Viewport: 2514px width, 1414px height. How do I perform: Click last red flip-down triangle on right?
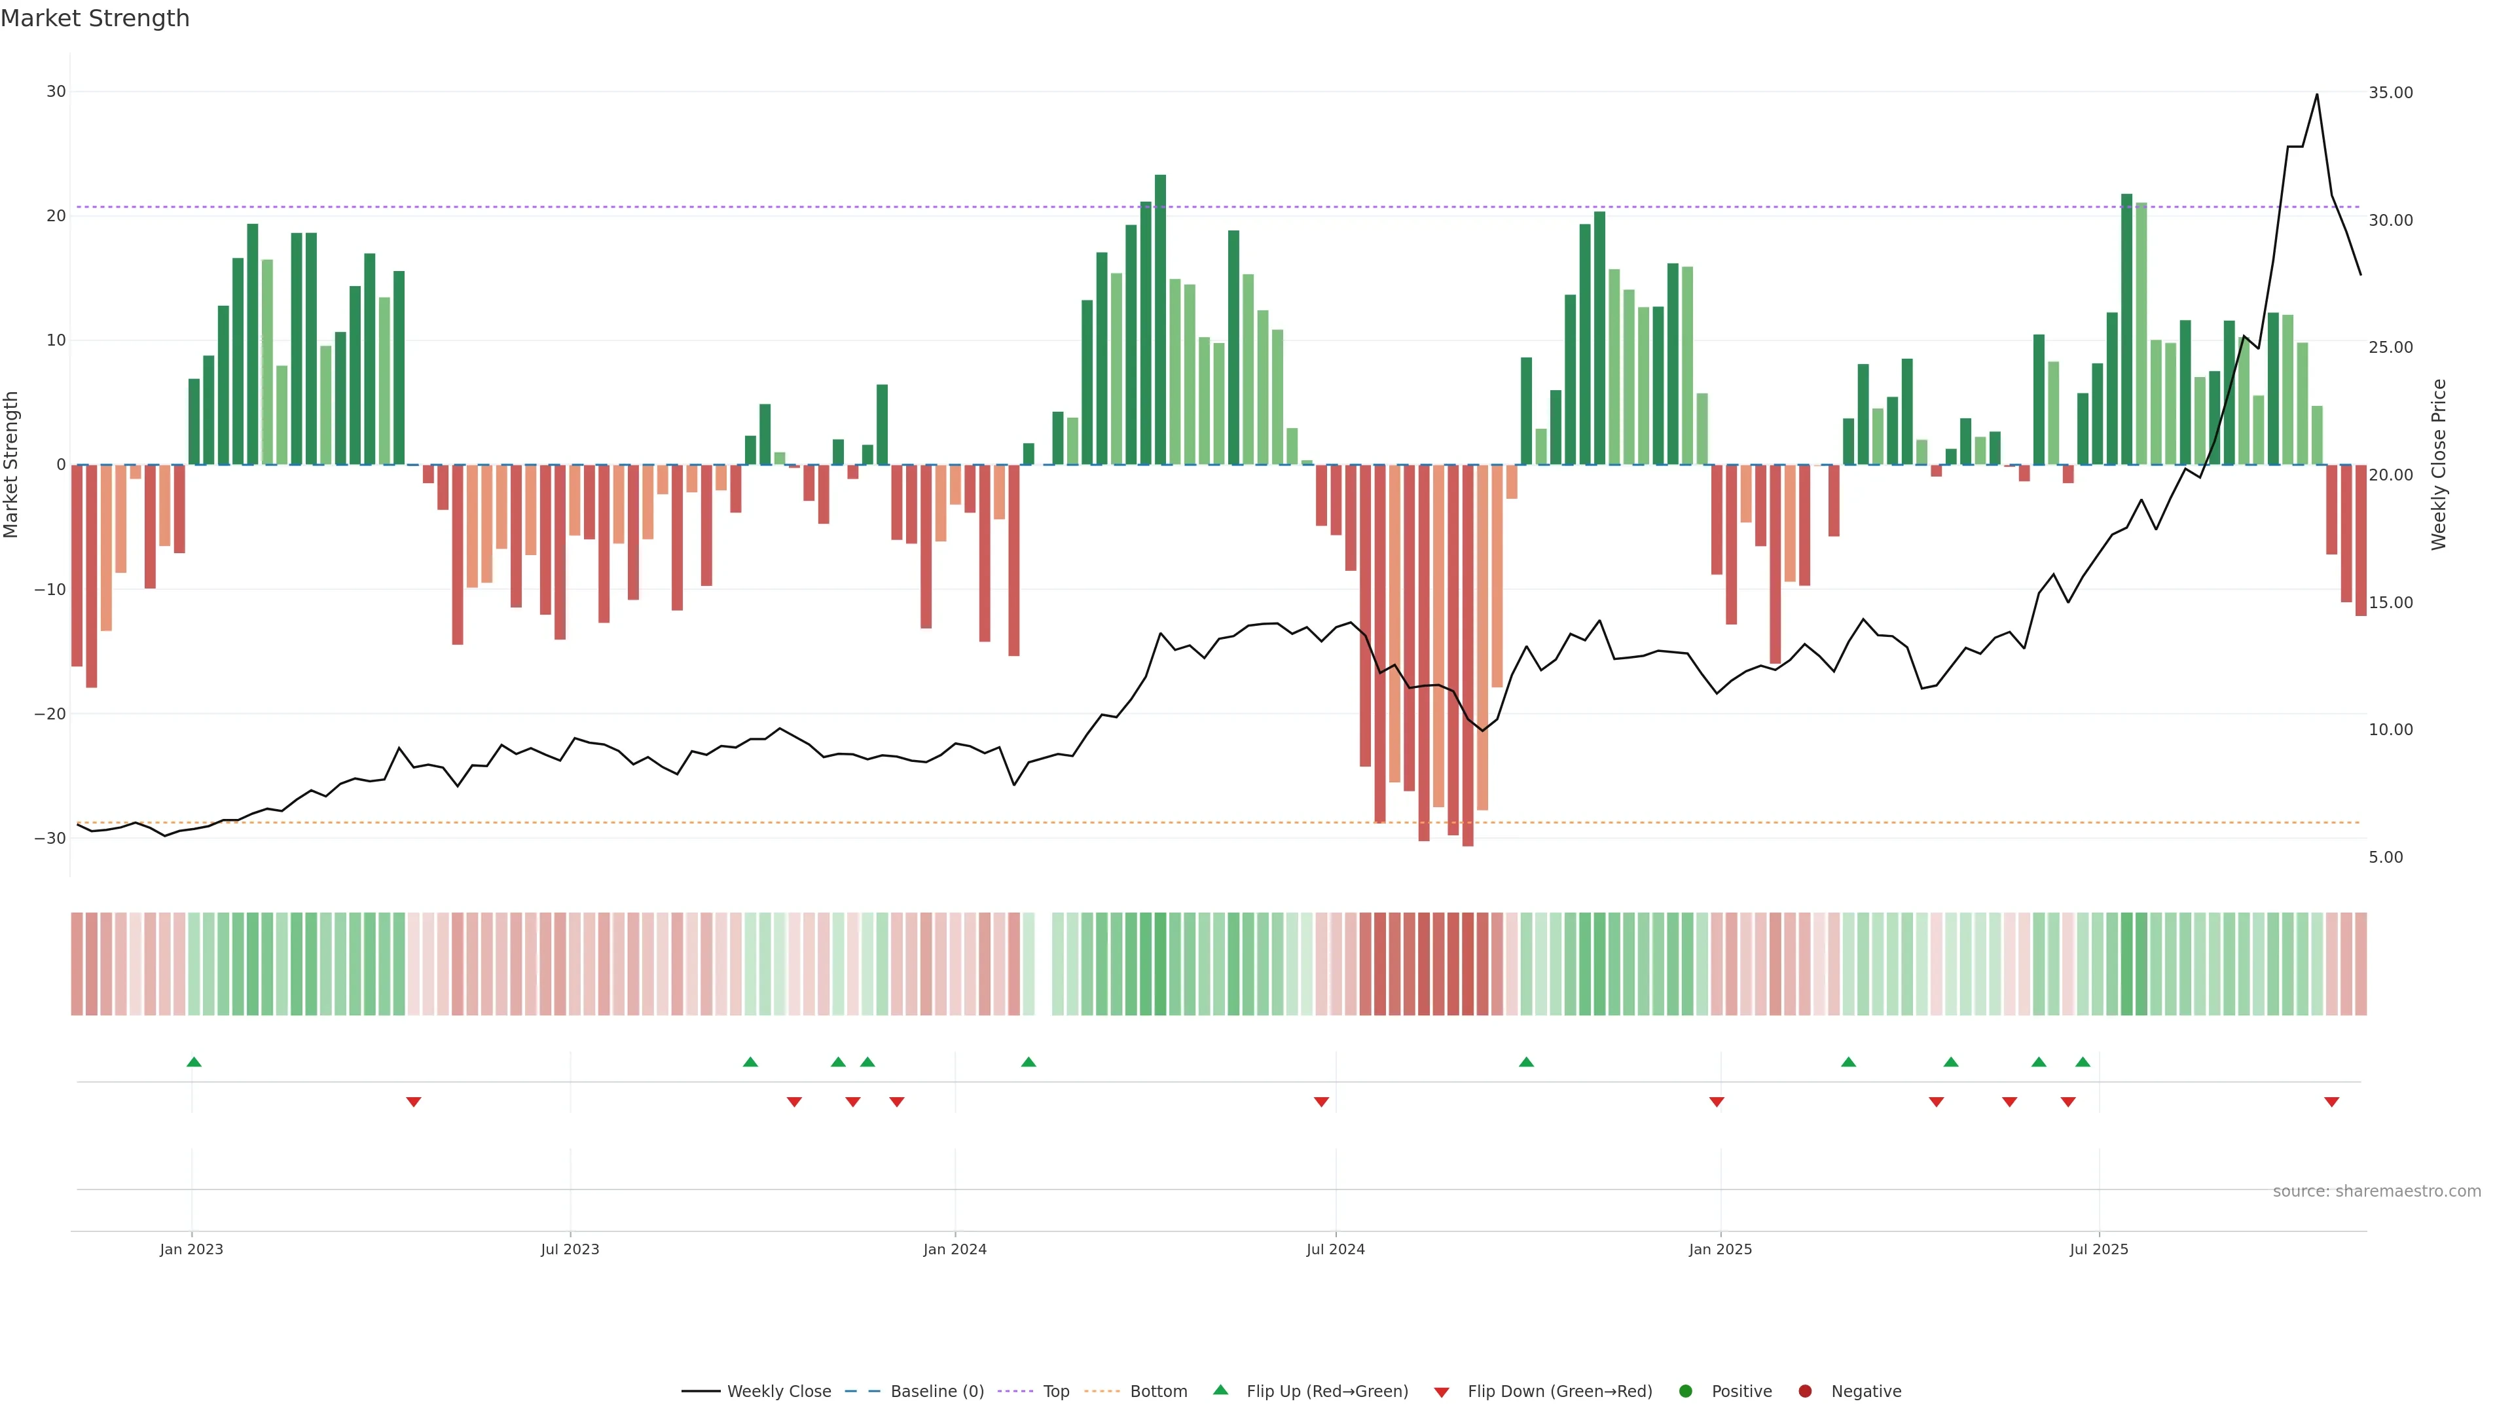click(2331, 1102)
